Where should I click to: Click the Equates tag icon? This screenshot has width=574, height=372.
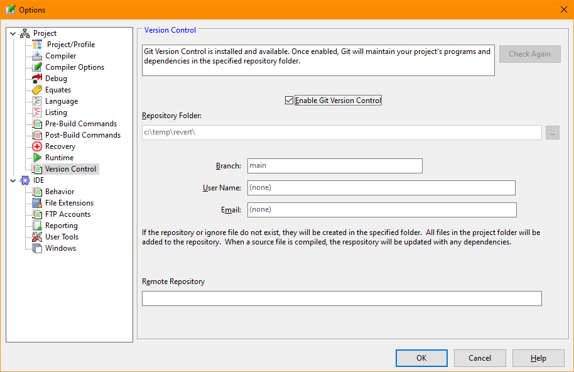37,90
